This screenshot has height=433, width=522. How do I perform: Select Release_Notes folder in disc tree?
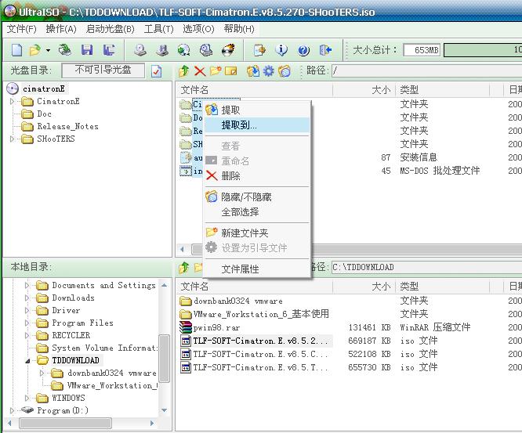67,126
